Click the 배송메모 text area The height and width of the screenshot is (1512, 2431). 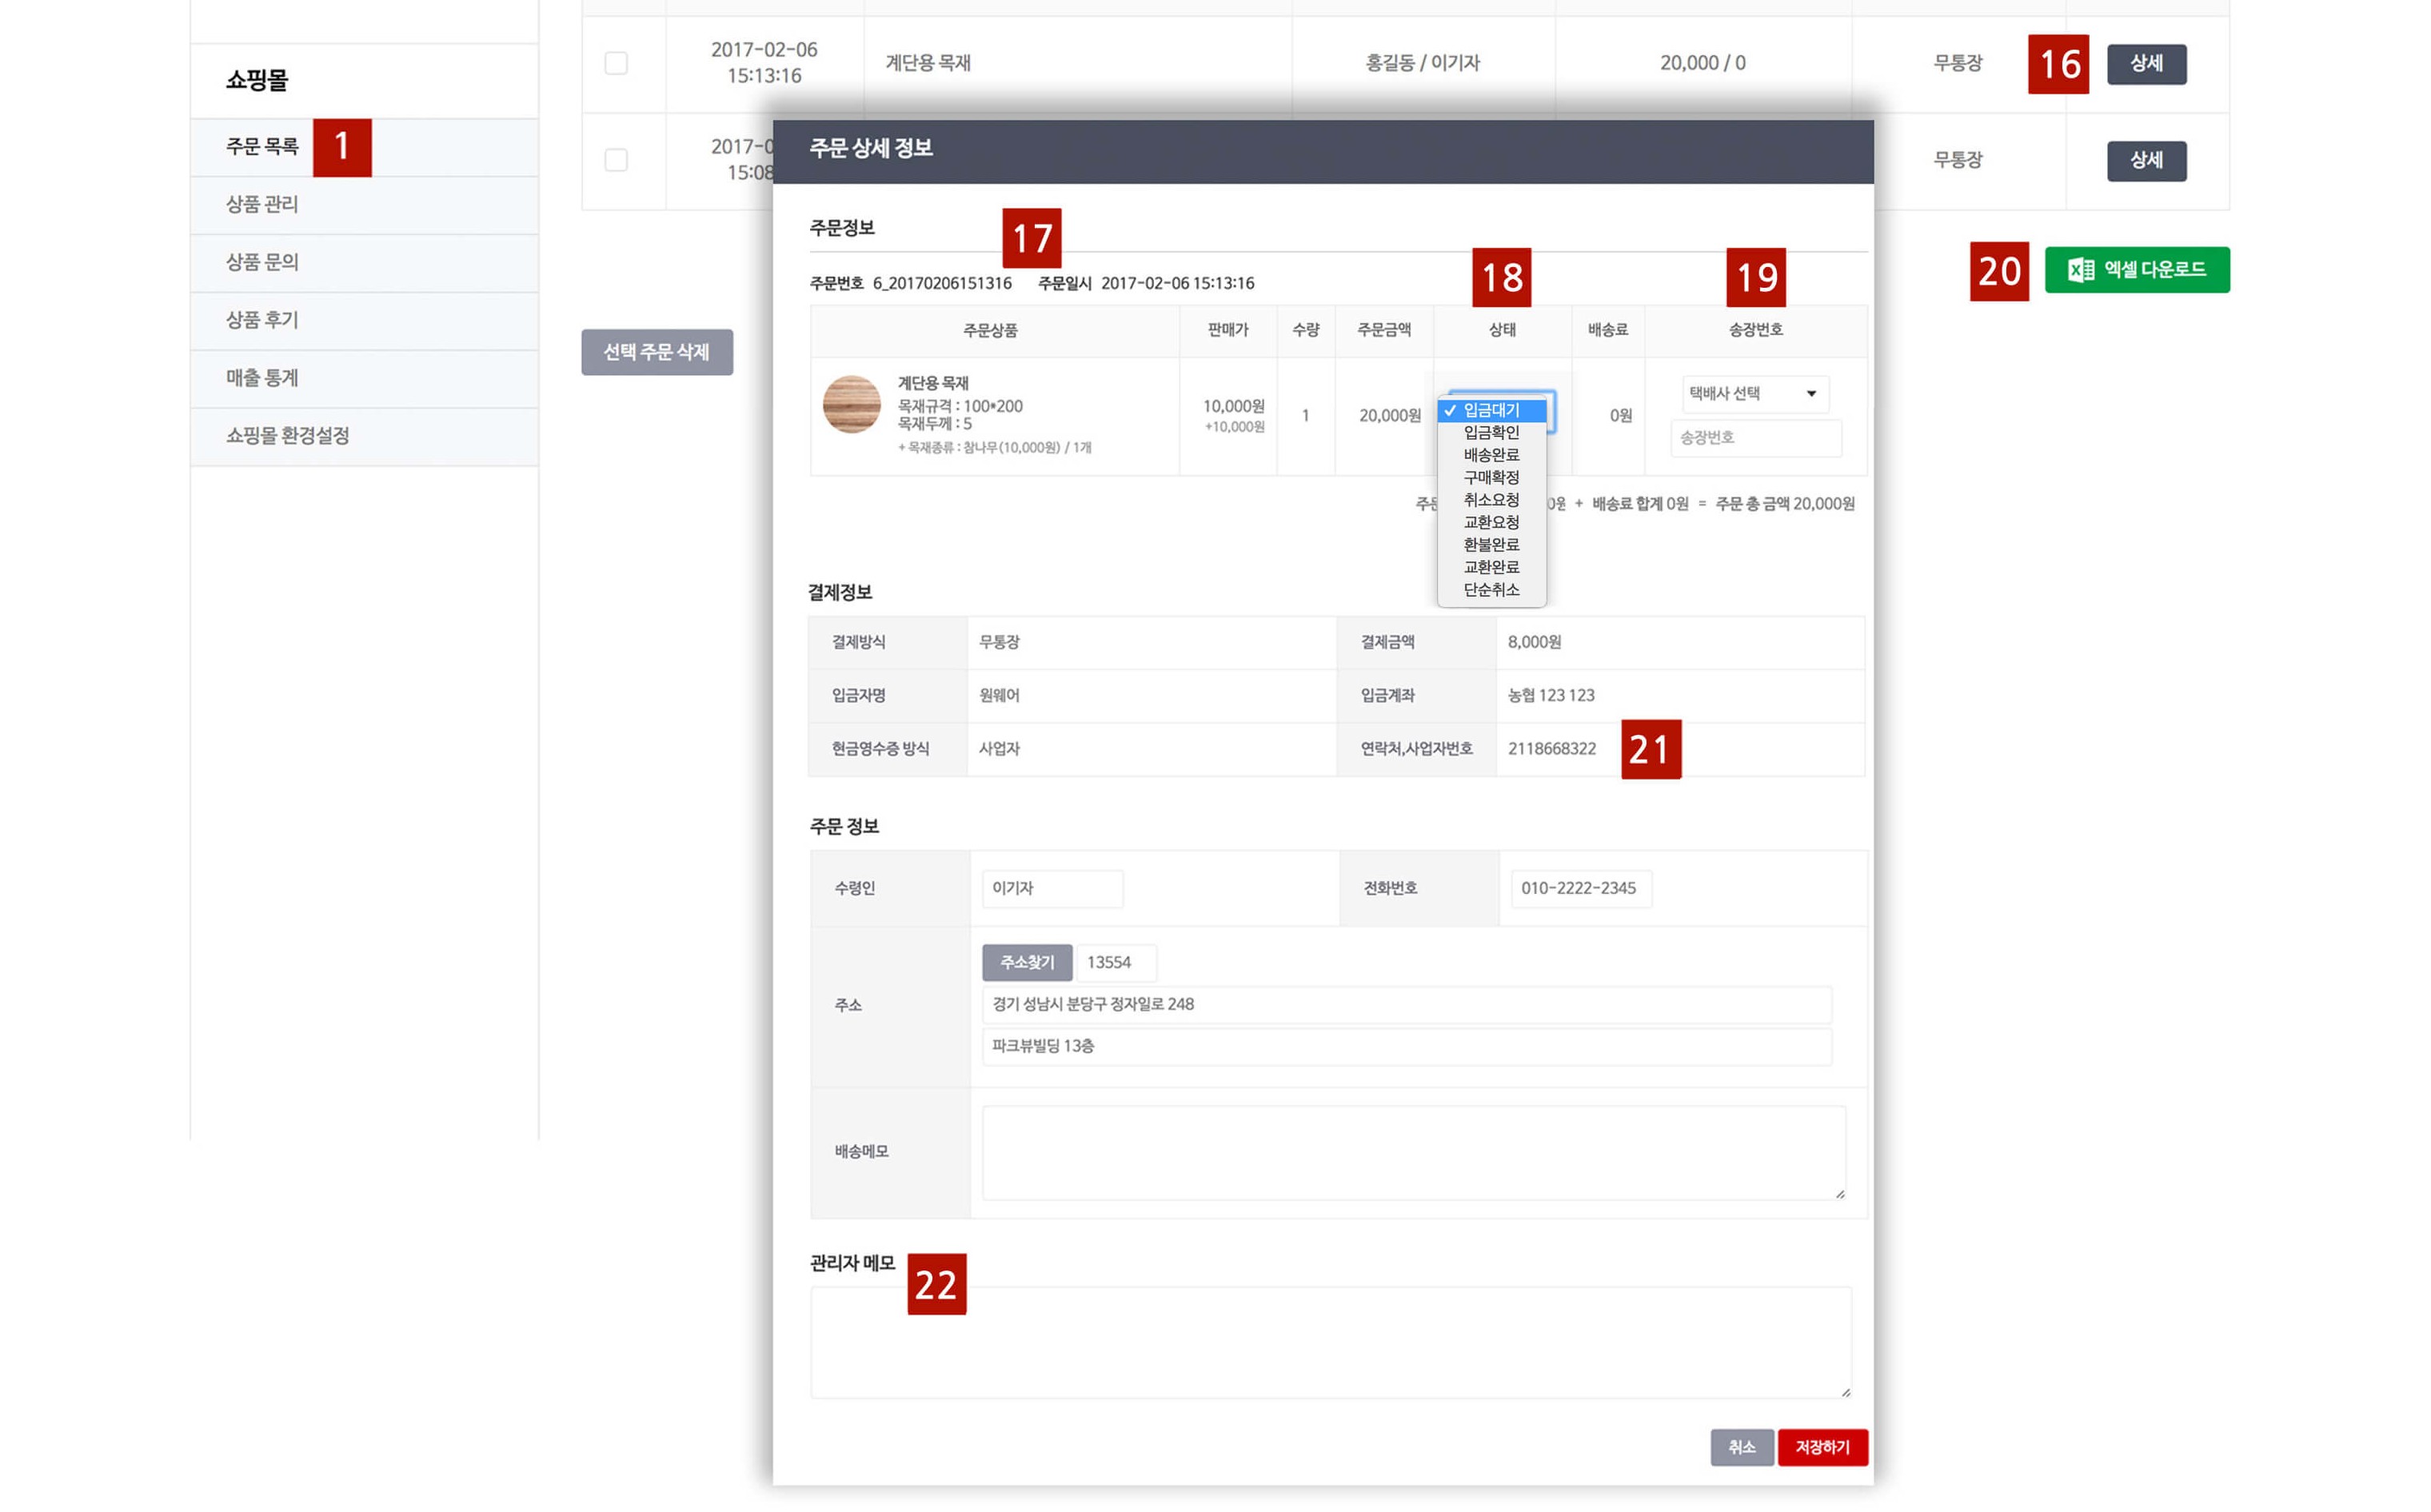(1413, 1152)
